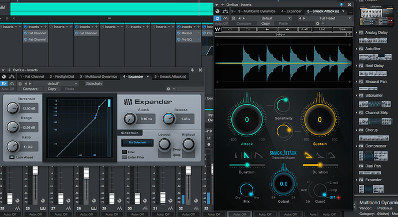Select the nail attack shape highlighted in teal
398x217 pixels.
pyautogui.click(x=246, y=155)
